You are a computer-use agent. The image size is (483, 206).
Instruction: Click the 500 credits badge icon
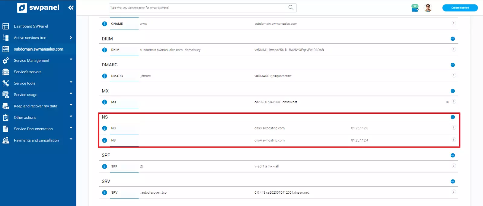pyautogui.click(x=415, y=8)
